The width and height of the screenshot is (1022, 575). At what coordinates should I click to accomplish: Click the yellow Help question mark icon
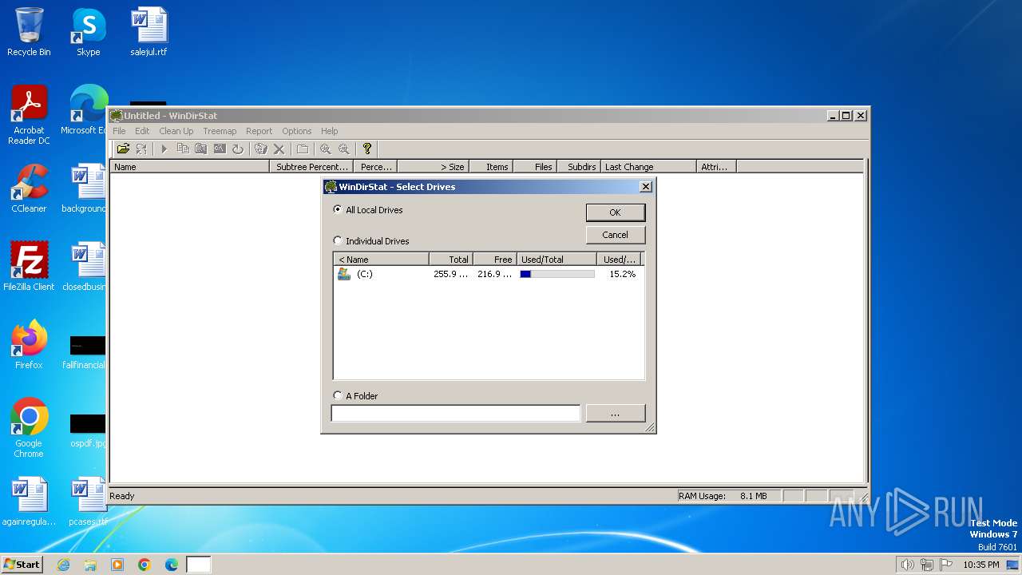tap(367, 149)
